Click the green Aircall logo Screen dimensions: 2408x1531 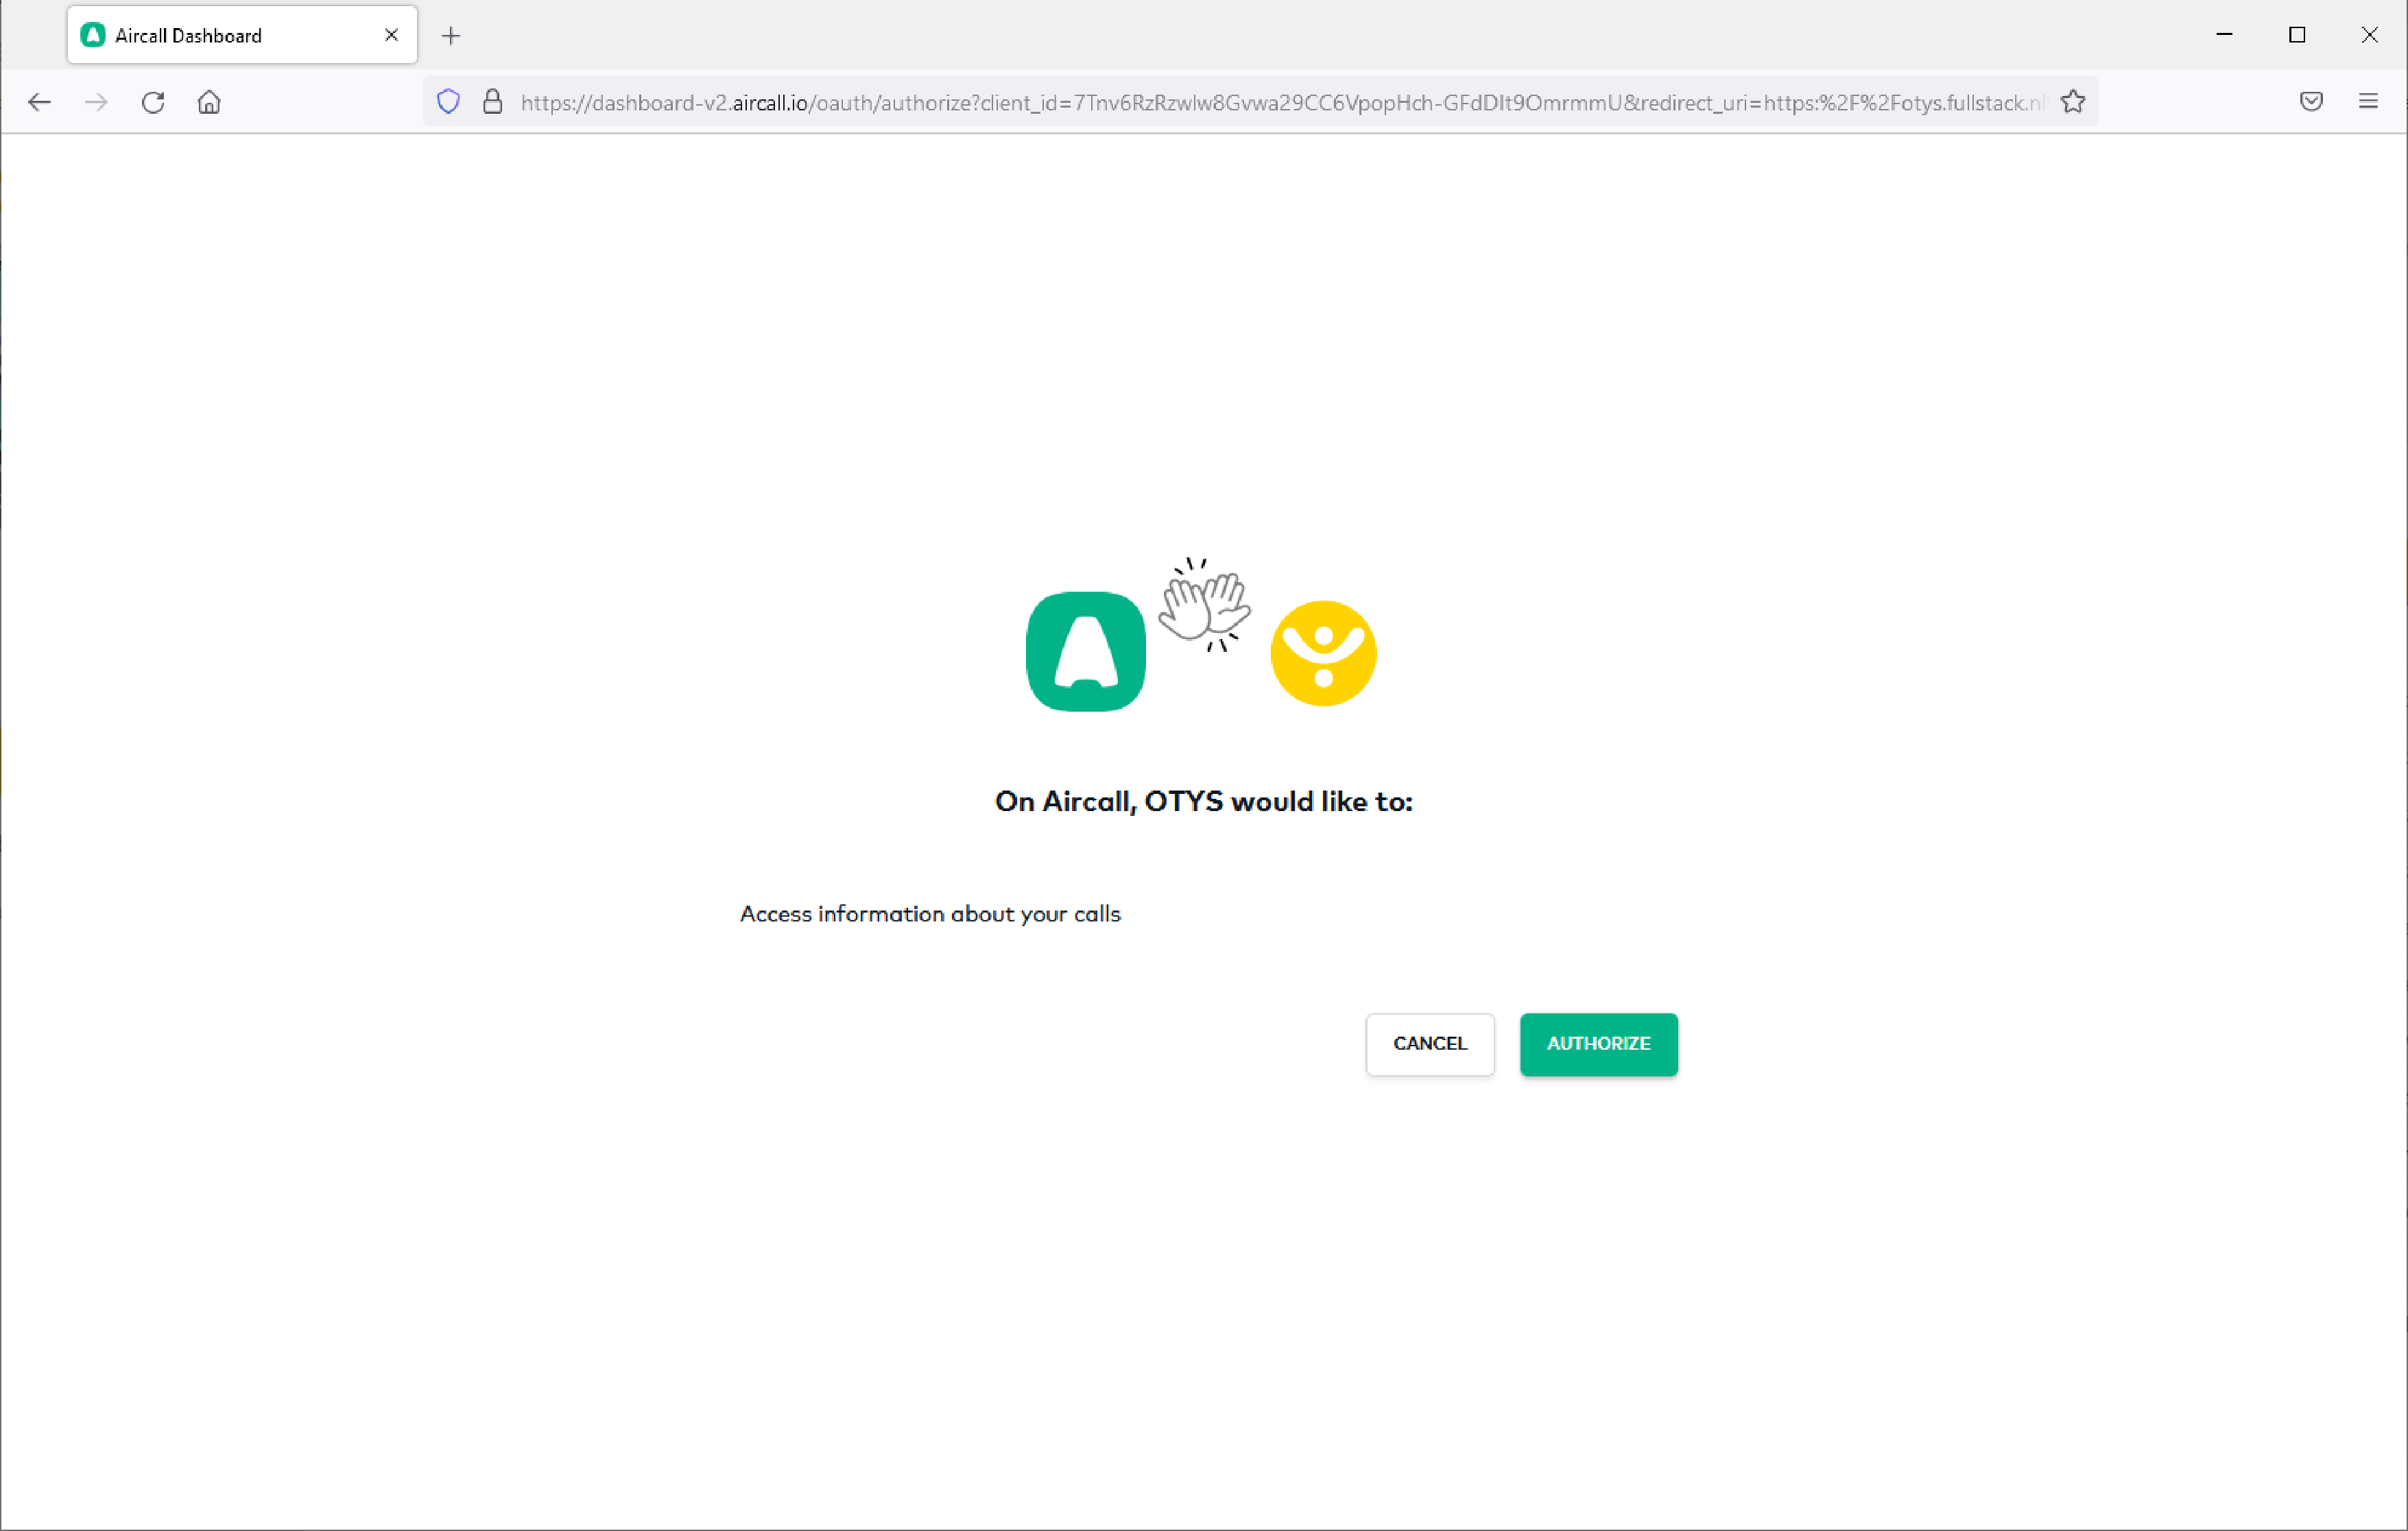click(x=1086, y=651)
